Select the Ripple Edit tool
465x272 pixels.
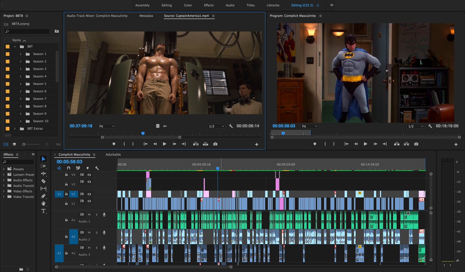pyautogui.click(x=43, y=174)
